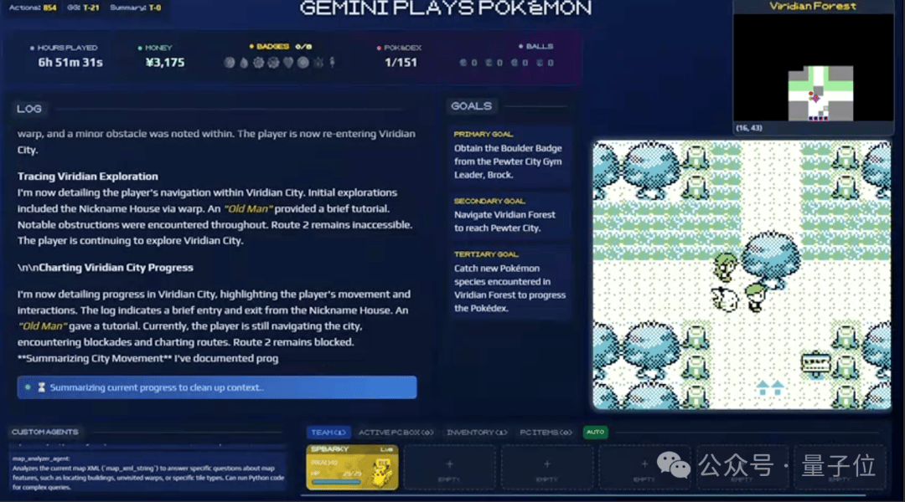Click the 'Summary: T-0' counter
This screenshot has height=502, width=905.
(136, 8)
